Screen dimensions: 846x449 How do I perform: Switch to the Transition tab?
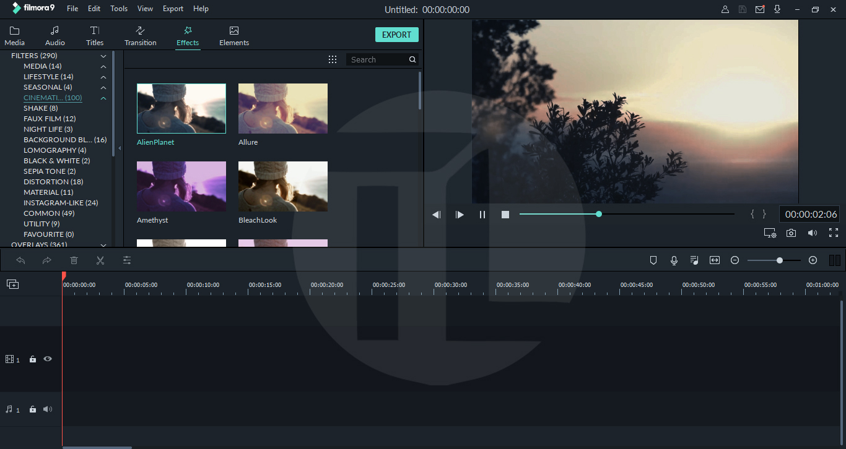tap(140, 35)
